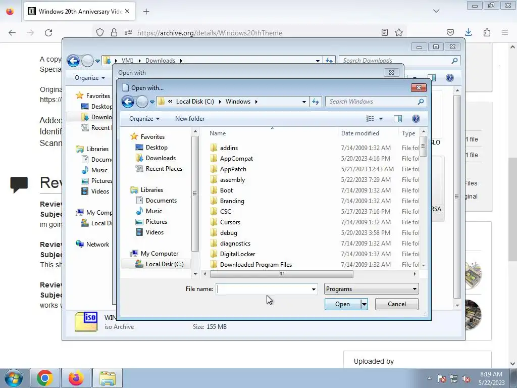Show hidden tray icons arrow
This screenshot has height=388, width=517.
pos(429,378)
